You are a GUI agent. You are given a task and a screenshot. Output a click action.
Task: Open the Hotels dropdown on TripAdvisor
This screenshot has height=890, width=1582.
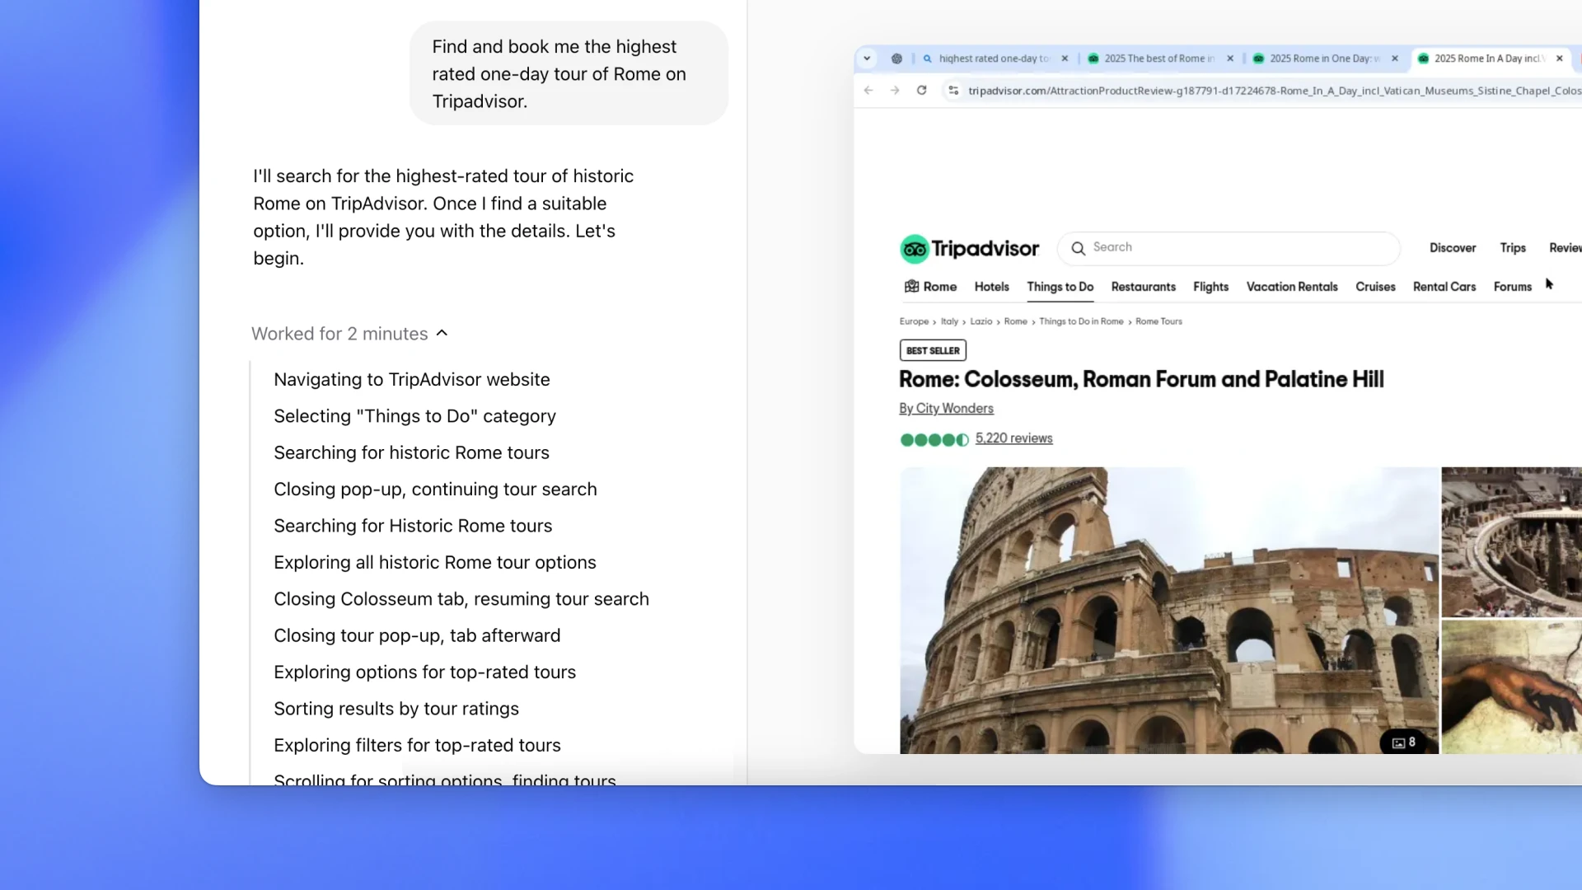(991, 286)
